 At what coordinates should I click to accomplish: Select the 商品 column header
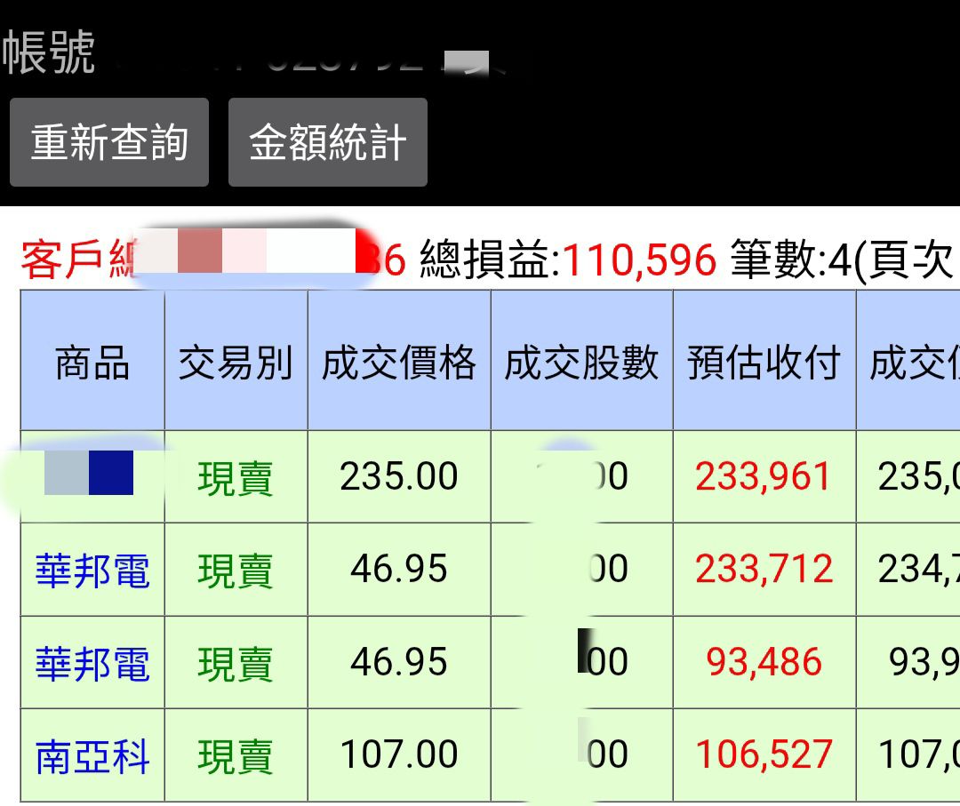[92, 363]
